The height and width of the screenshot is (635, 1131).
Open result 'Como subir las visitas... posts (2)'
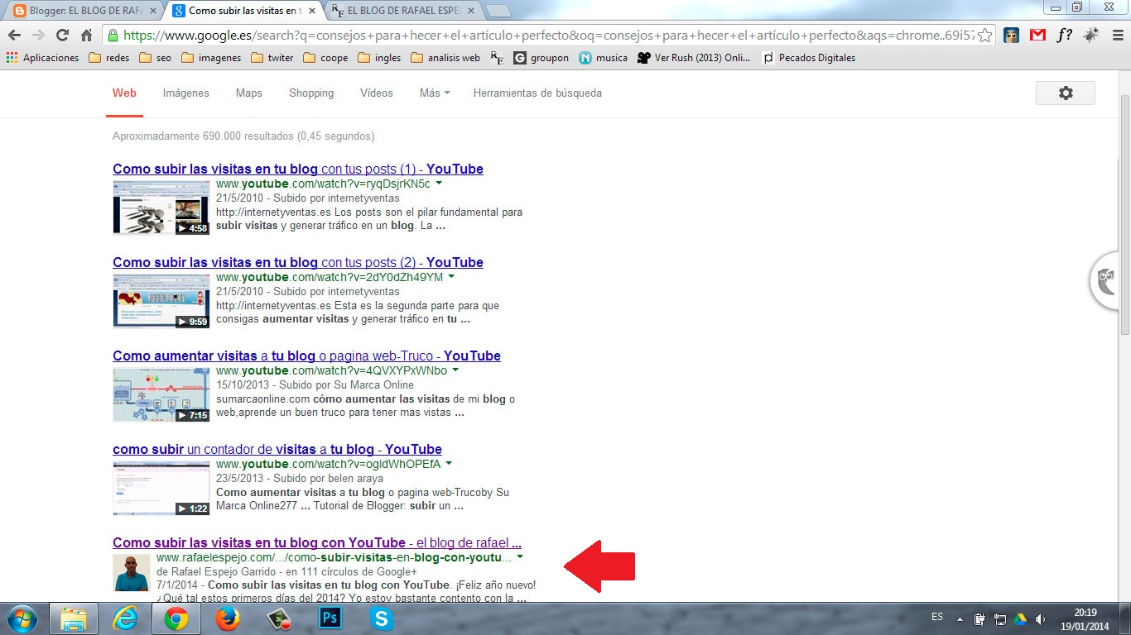[x=298, y=262]
